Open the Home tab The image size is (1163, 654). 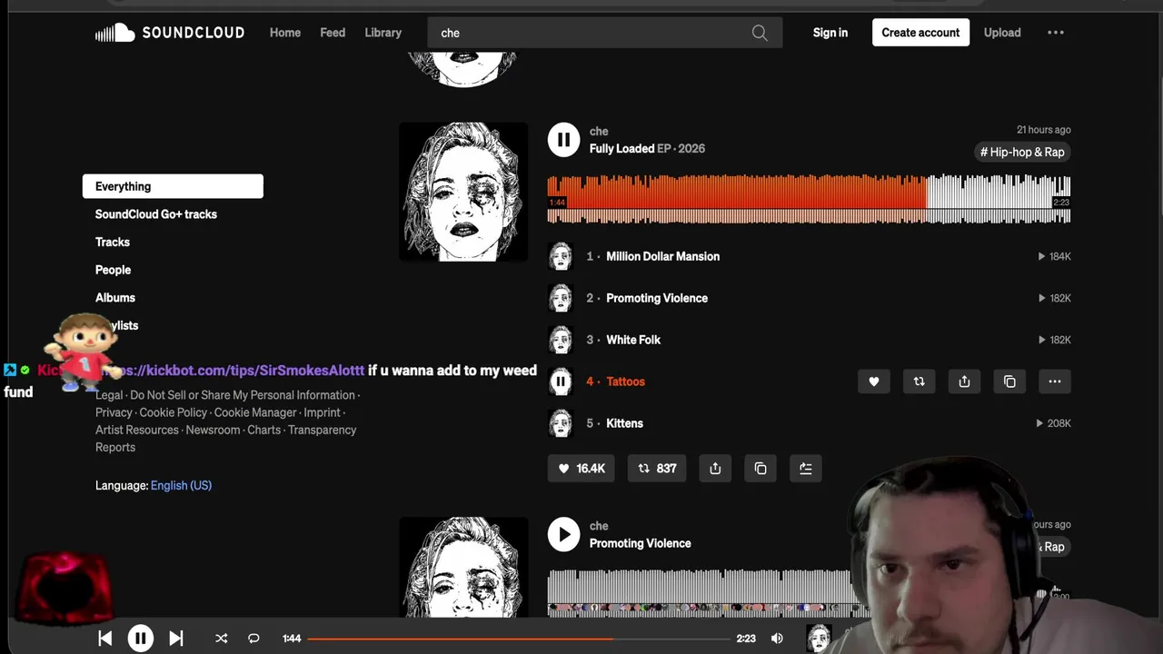point(285,33)
